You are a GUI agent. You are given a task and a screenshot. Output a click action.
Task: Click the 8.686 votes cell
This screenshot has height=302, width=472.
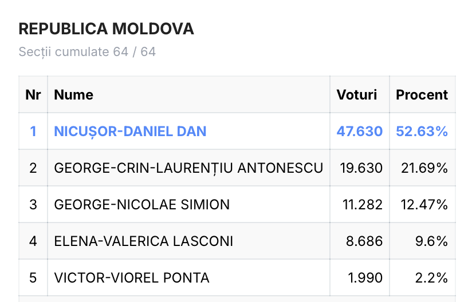click(364, 241)
